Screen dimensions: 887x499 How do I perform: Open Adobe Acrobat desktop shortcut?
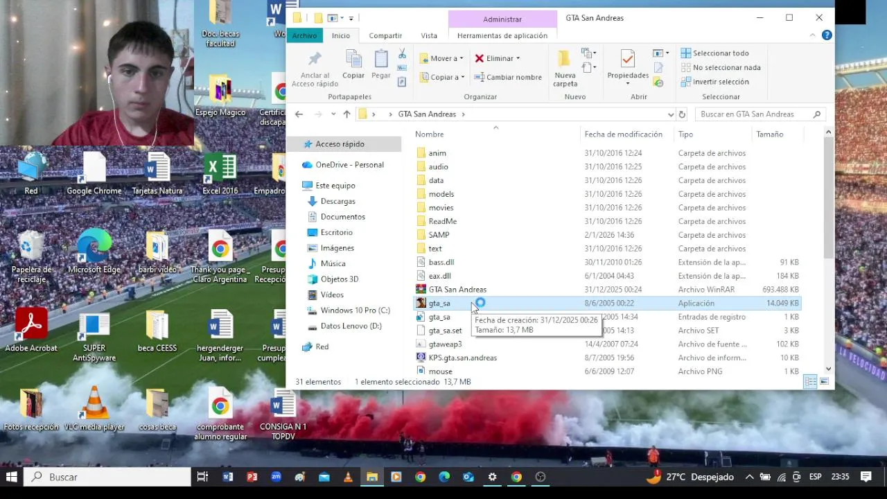(31, 330)
